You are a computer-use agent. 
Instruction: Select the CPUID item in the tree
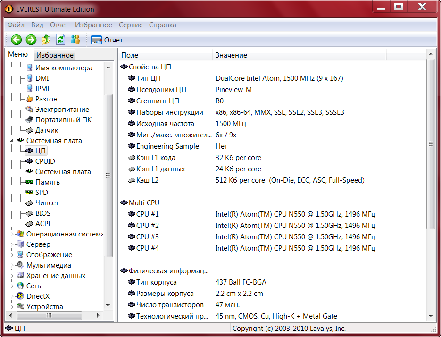pos(45,161)
